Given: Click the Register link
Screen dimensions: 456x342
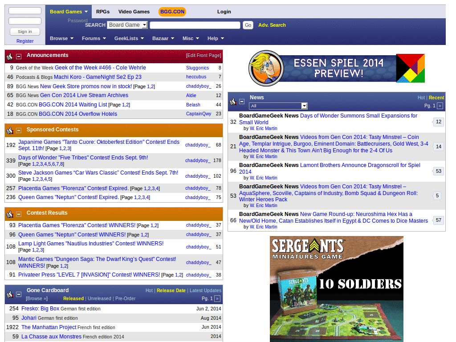Looking at the screenshot, I should point(25,41).
